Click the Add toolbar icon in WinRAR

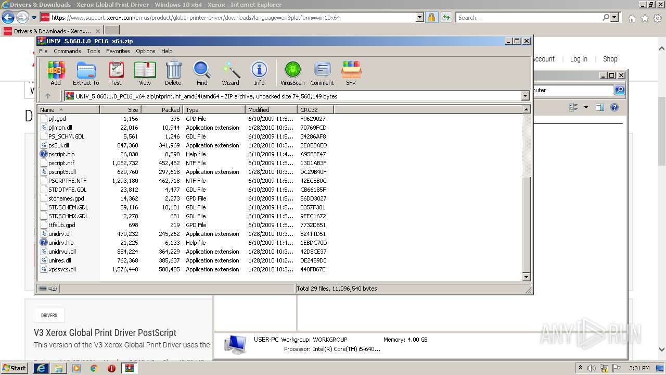56,73
